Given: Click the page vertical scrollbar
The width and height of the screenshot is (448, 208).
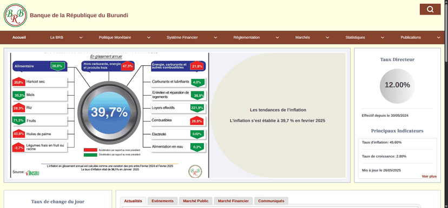Looking at the screenshot, I should pyautogui.click(x=446, y=104).
